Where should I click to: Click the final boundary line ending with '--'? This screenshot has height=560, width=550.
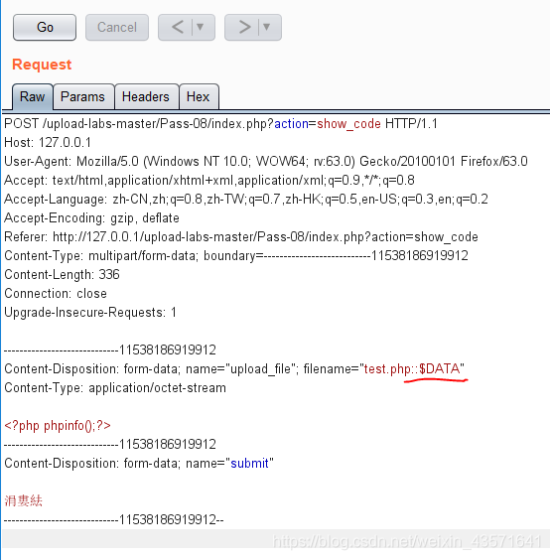pyautogui.click(x=114, y=520)
